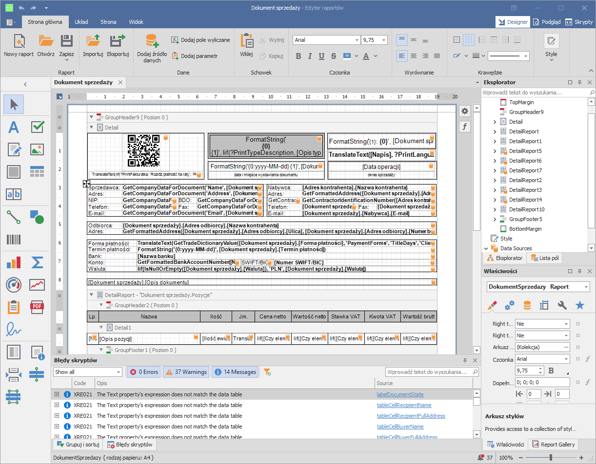Click the Otwórz folder icon

click(46, 41)
